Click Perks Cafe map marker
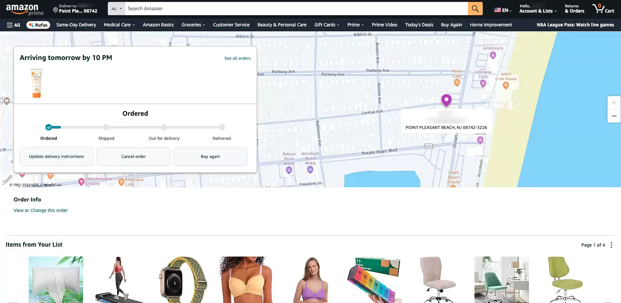Viewport: 621px width, 303px height. (x=457, y=83)
